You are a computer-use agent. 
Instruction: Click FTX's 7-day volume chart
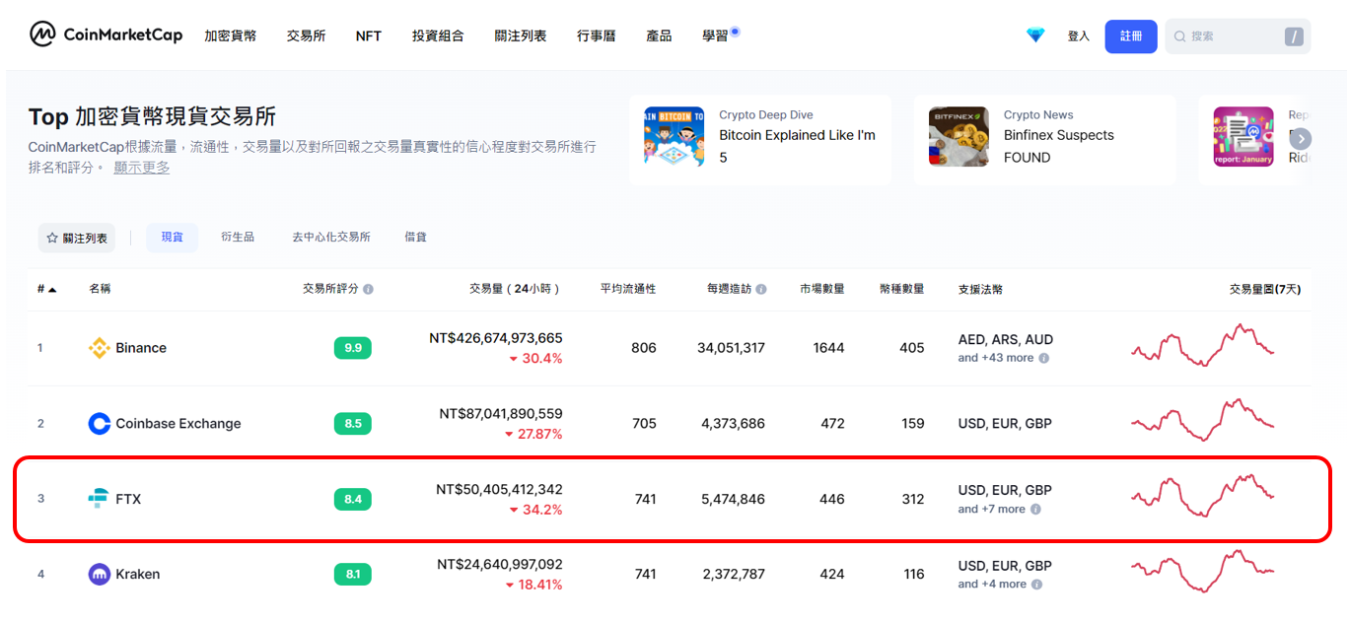coord(1203,497)
